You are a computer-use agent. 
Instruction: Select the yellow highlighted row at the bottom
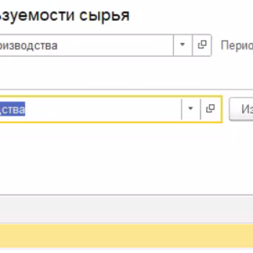click(x=126, y=236)
